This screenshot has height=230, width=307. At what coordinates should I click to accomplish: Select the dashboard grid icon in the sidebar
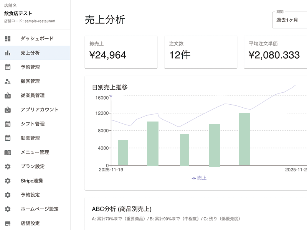click(8, 38)
